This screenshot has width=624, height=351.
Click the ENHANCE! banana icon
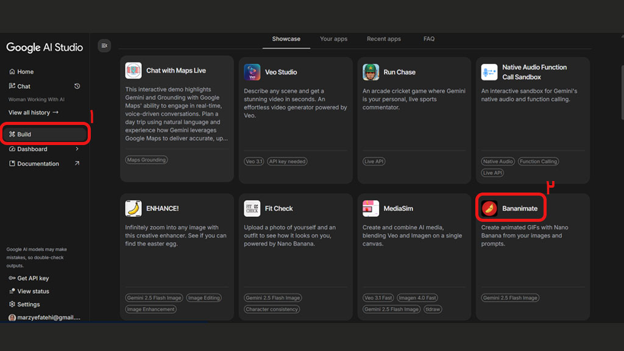click(133, 208)
